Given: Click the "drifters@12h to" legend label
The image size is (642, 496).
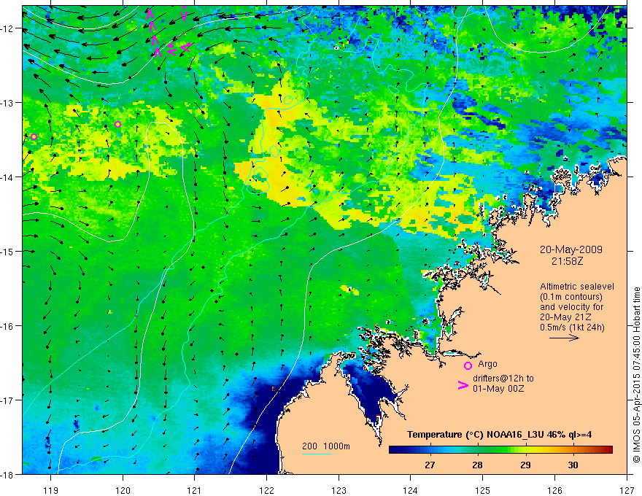Looking at the screenshot, I should (503, 379).
